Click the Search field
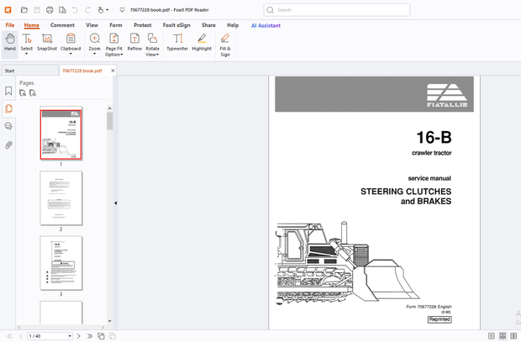The width and height of the screenshot is (521, 342). 337,10
